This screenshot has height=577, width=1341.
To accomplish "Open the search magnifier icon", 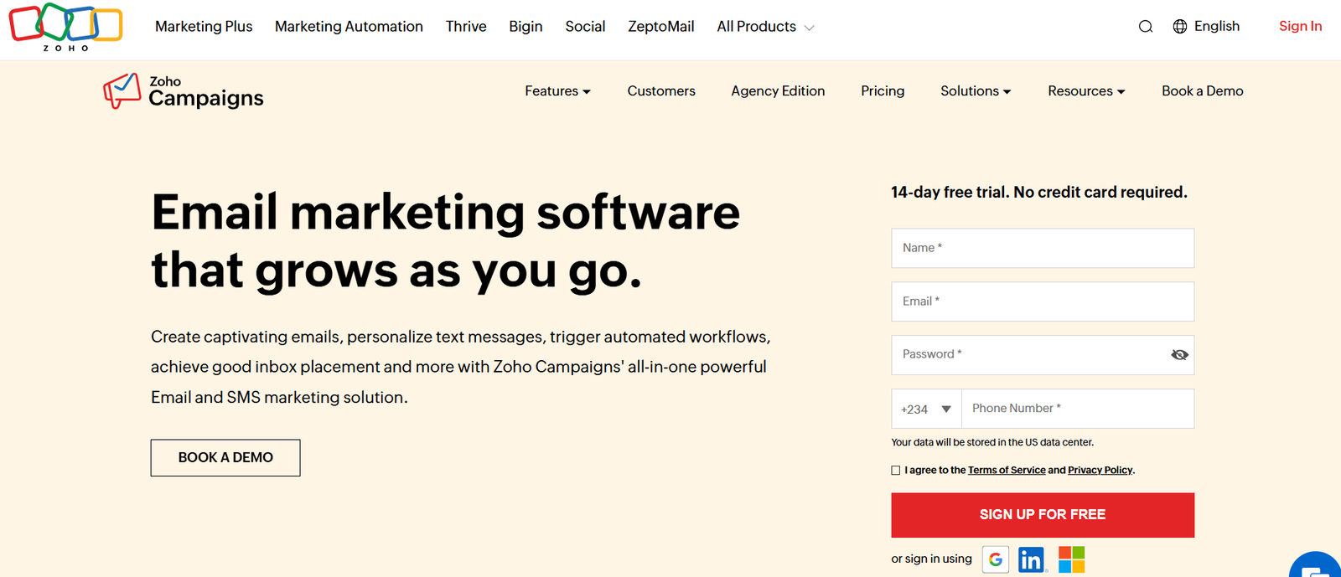I will click(x=1145, y=26).
